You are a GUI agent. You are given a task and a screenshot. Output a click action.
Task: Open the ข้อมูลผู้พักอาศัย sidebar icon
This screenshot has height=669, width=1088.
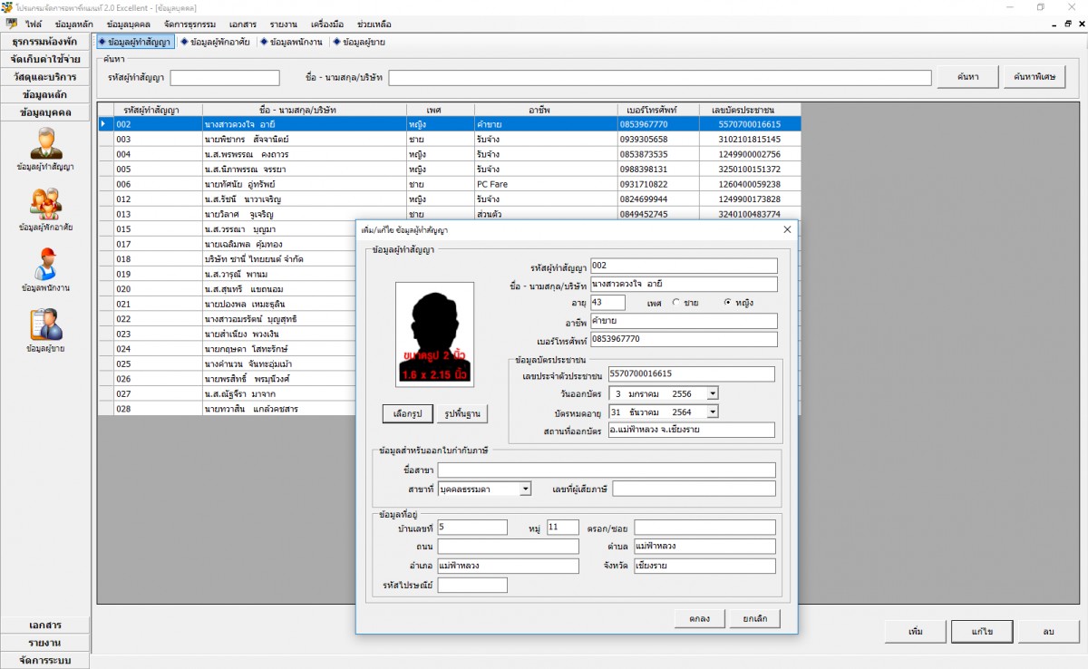pos(45,203)
